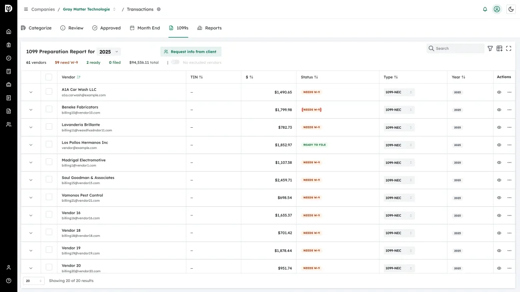Viewport: 520px width, 292px height.
Task: Open the 2025 year dropdown
Action: click(109, 52)
